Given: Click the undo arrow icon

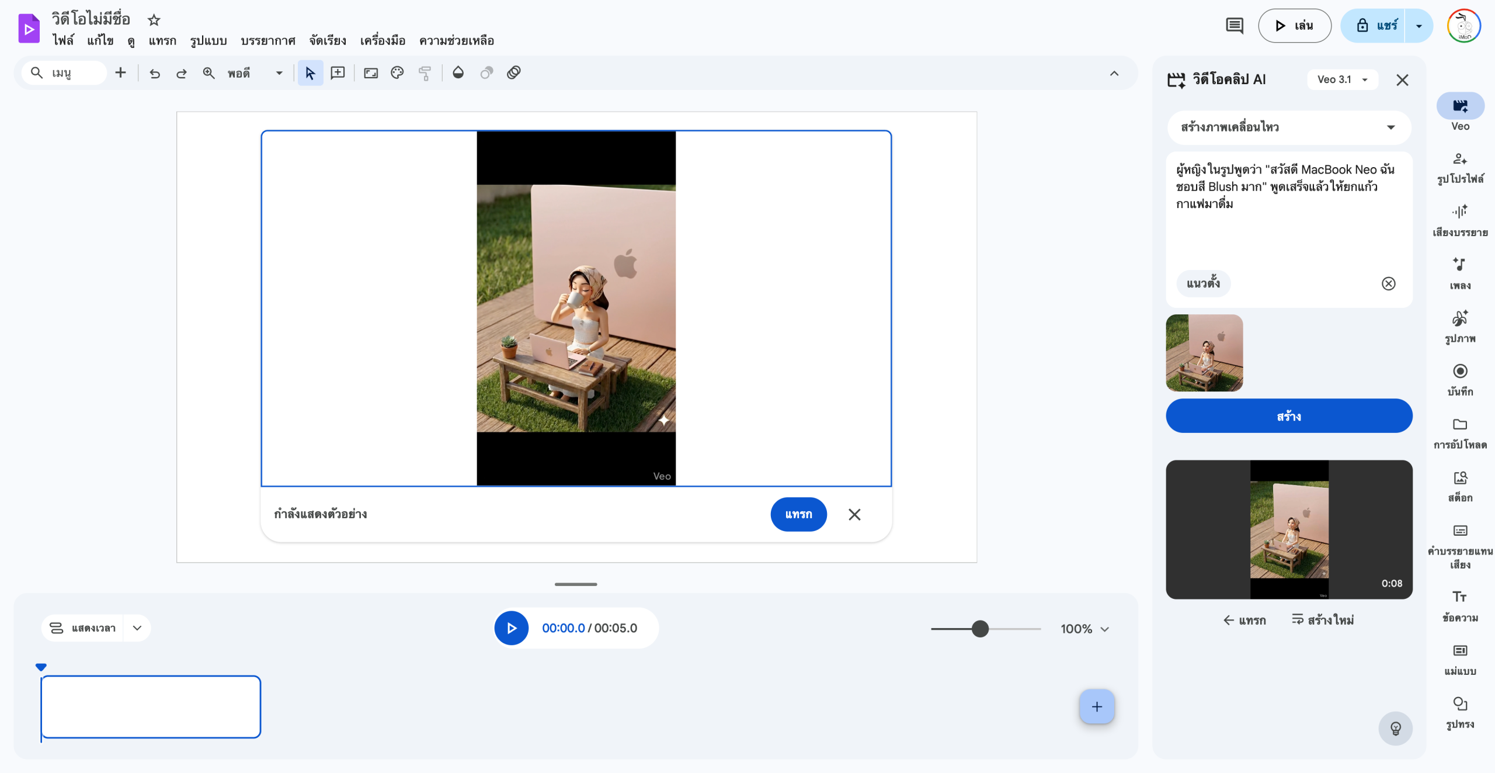Looking at the screenshot, I should pos(155,73).
